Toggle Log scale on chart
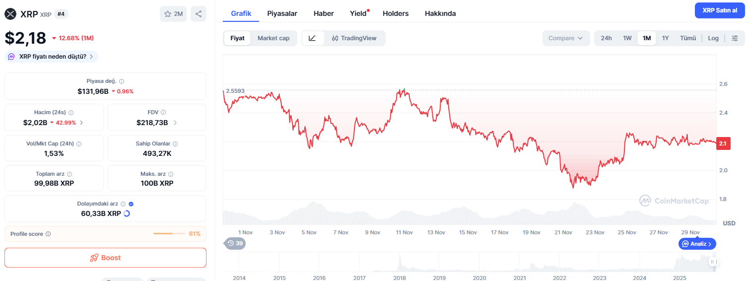 tap(713, 38)
